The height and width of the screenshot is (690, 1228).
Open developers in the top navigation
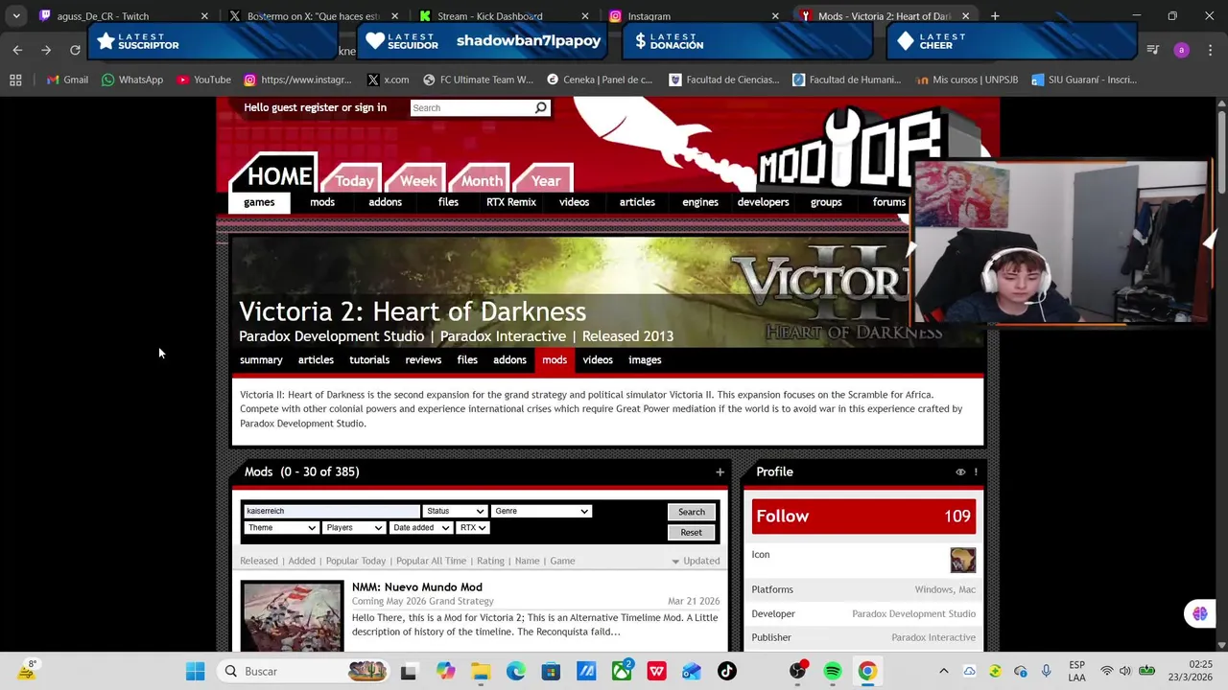tap(763, 202)
